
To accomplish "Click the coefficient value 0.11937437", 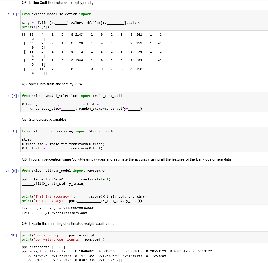I will point(108,260).
